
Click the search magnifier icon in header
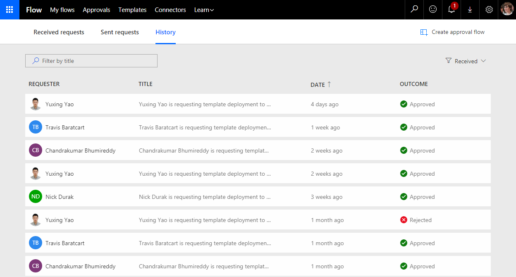click(414, 10)
